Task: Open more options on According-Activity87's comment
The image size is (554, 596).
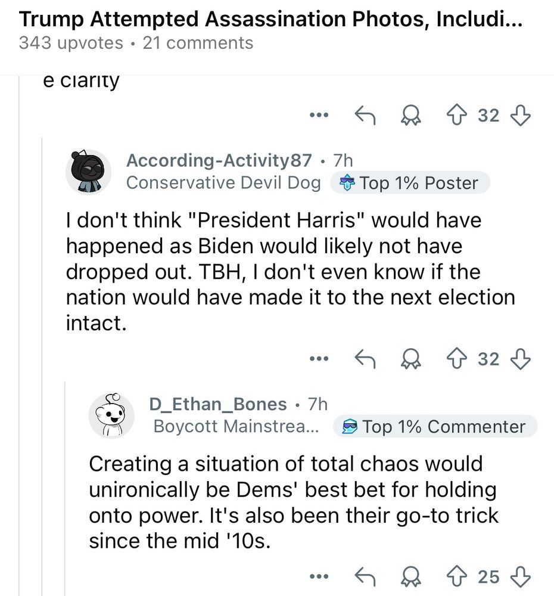Action: pos(319,359)
